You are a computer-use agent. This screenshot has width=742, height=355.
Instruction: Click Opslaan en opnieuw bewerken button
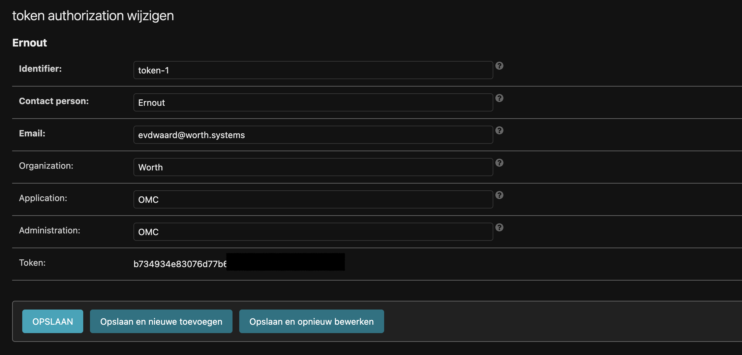pyautogui.click(x=311, y=321)
